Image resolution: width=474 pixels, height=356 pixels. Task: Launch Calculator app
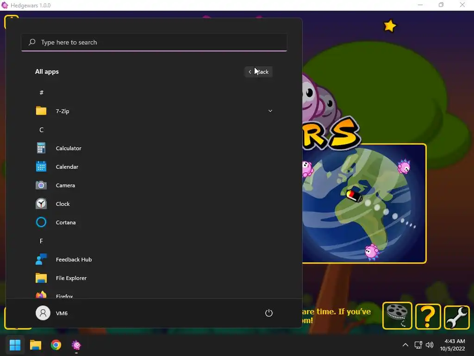click(154, 148)
